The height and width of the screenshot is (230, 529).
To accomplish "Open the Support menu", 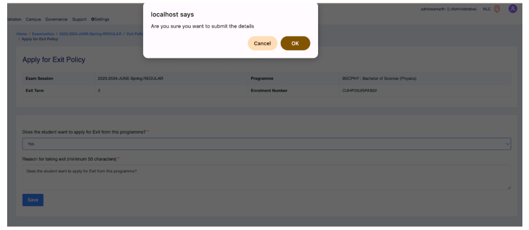I will coord(79,19).
